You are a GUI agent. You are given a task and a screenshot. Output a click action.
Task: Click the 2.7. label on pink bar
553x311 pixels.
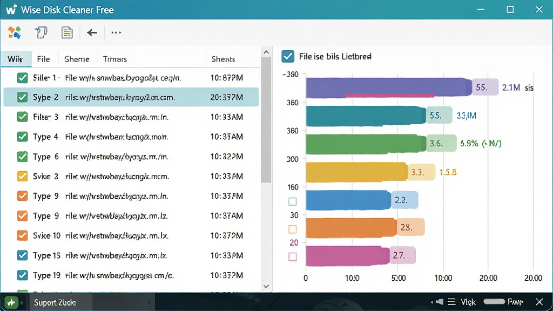[x=402, y=255]
